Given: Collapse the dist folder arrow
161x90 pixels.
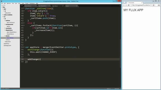Looking at the screenshot, I should click(3, 9).
